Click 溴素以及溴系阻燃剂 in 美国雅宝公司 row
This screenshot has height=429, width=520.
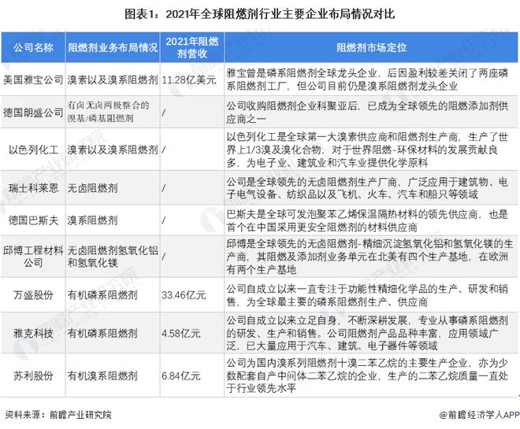pyautogui.click(x=113, y=80)
